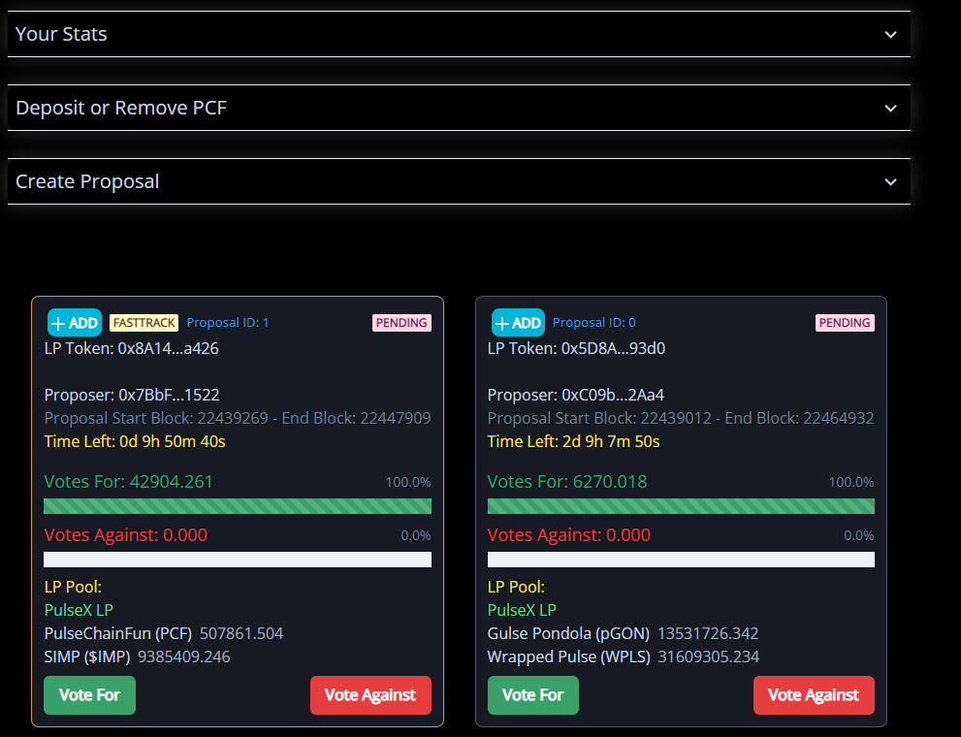Screen dimensions: 961x737
Task: Vote Against on the PCF/SIMP proposal
Action: [370, 695]
